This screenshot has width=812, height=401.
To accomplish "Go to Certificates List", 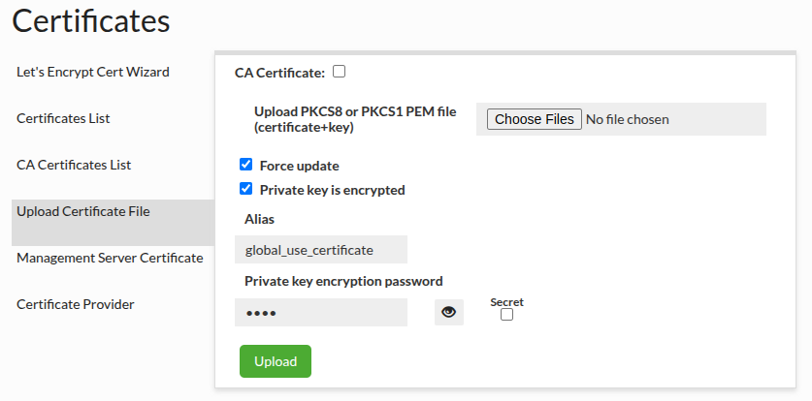I will point(63,118).
